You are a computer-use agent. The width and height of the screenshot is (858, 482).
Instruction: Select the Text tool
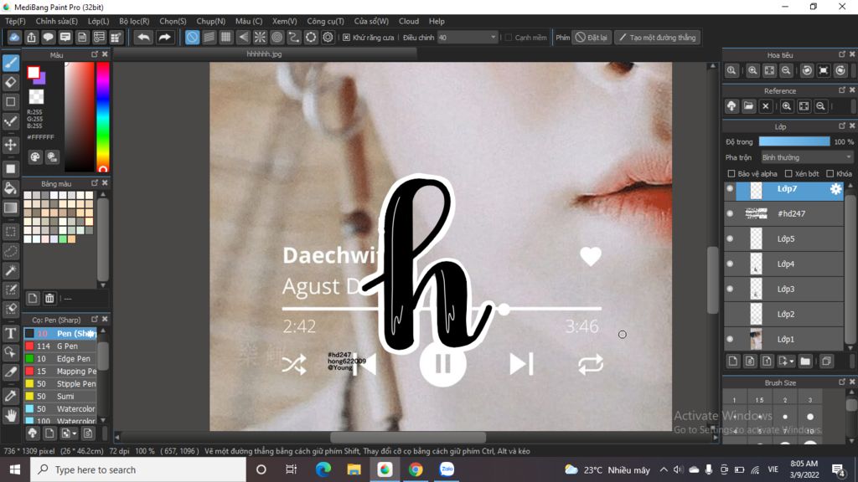pos(11,333)
